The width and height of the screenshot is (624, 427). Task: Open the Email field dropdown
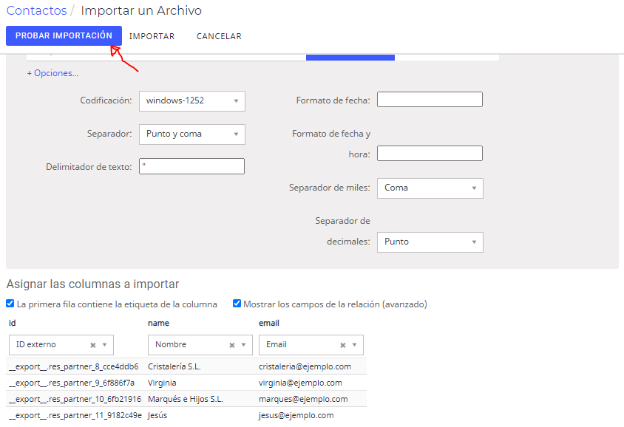[311, 345]
